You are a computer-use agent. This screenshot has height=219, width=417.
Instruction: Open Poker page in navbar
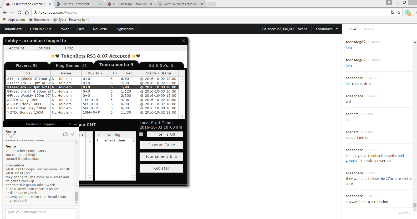(64, 29)
